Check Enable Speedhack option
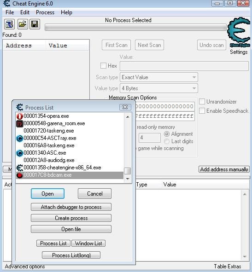Viewport: 252px width, 272px height. coord(202,110)
